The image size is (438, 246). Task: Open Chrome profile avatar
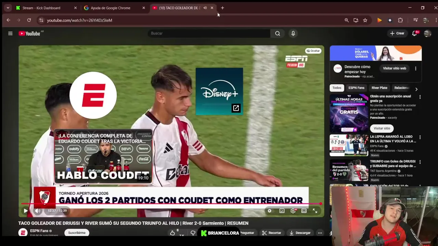426,20
